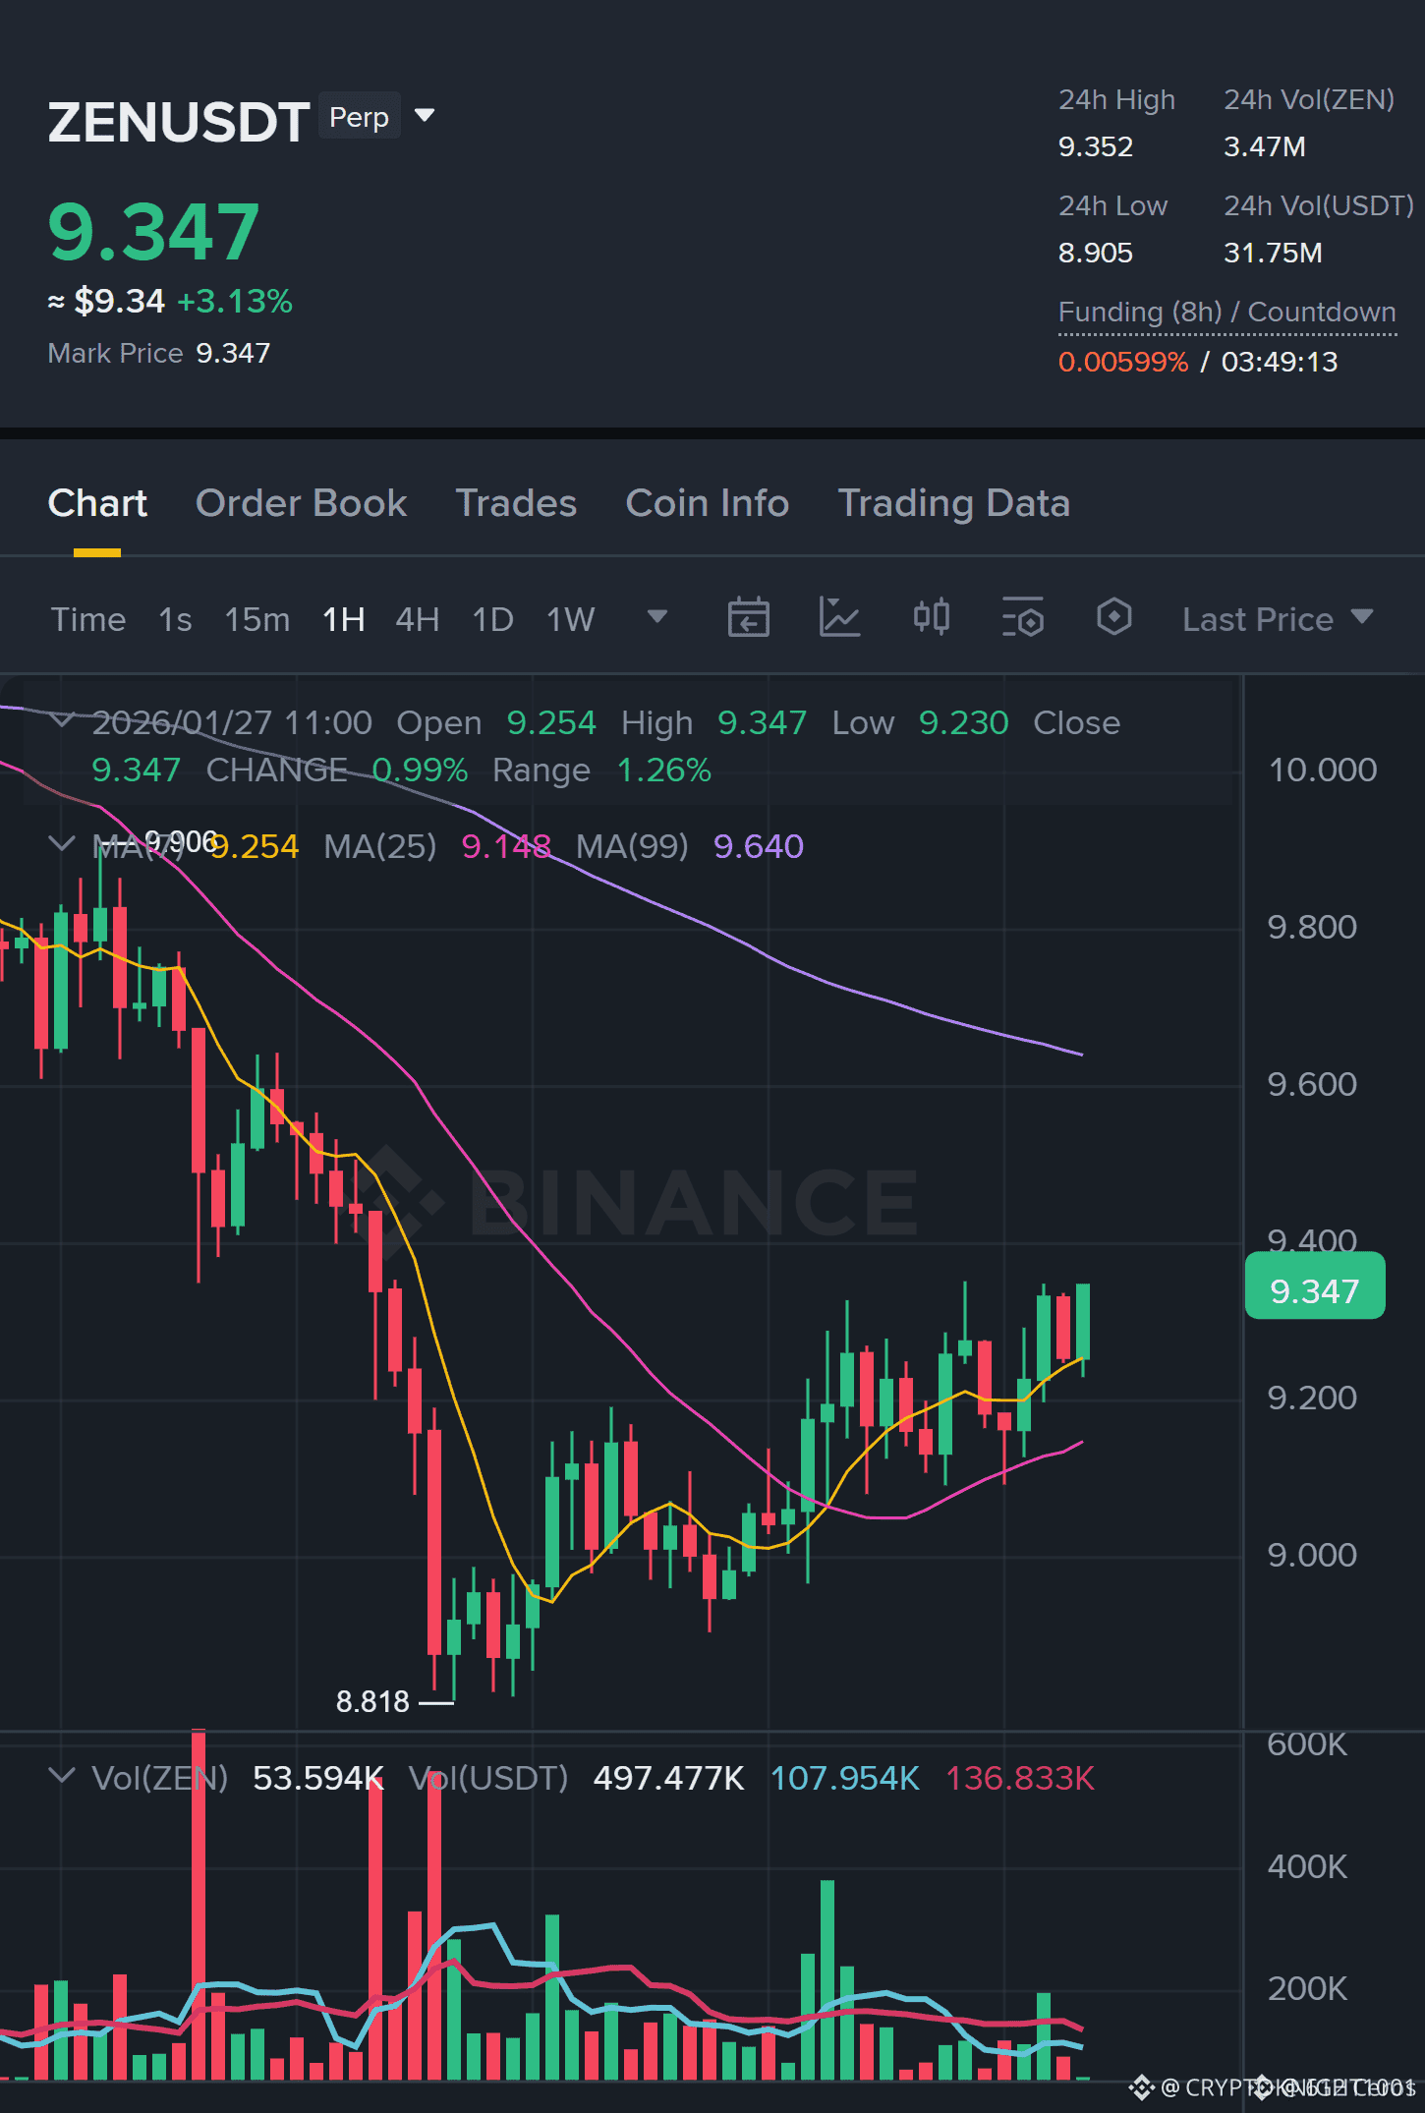This screenshot has width=1425, height=2113.
Task: Switch to the Trades tab
Action: [516, 503]
